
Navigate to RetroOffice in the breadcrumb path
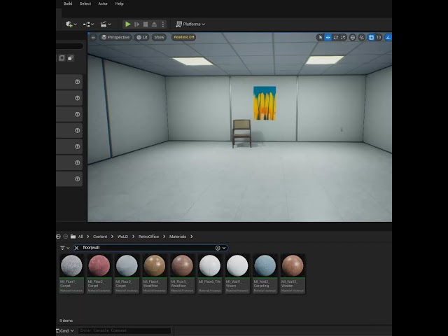(x=148, y=237)
